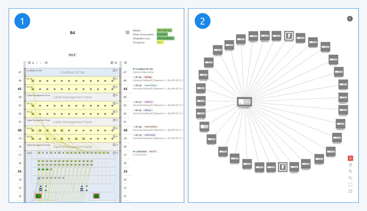
Task: Click the back arrow in the topology view
Action: 350,18
